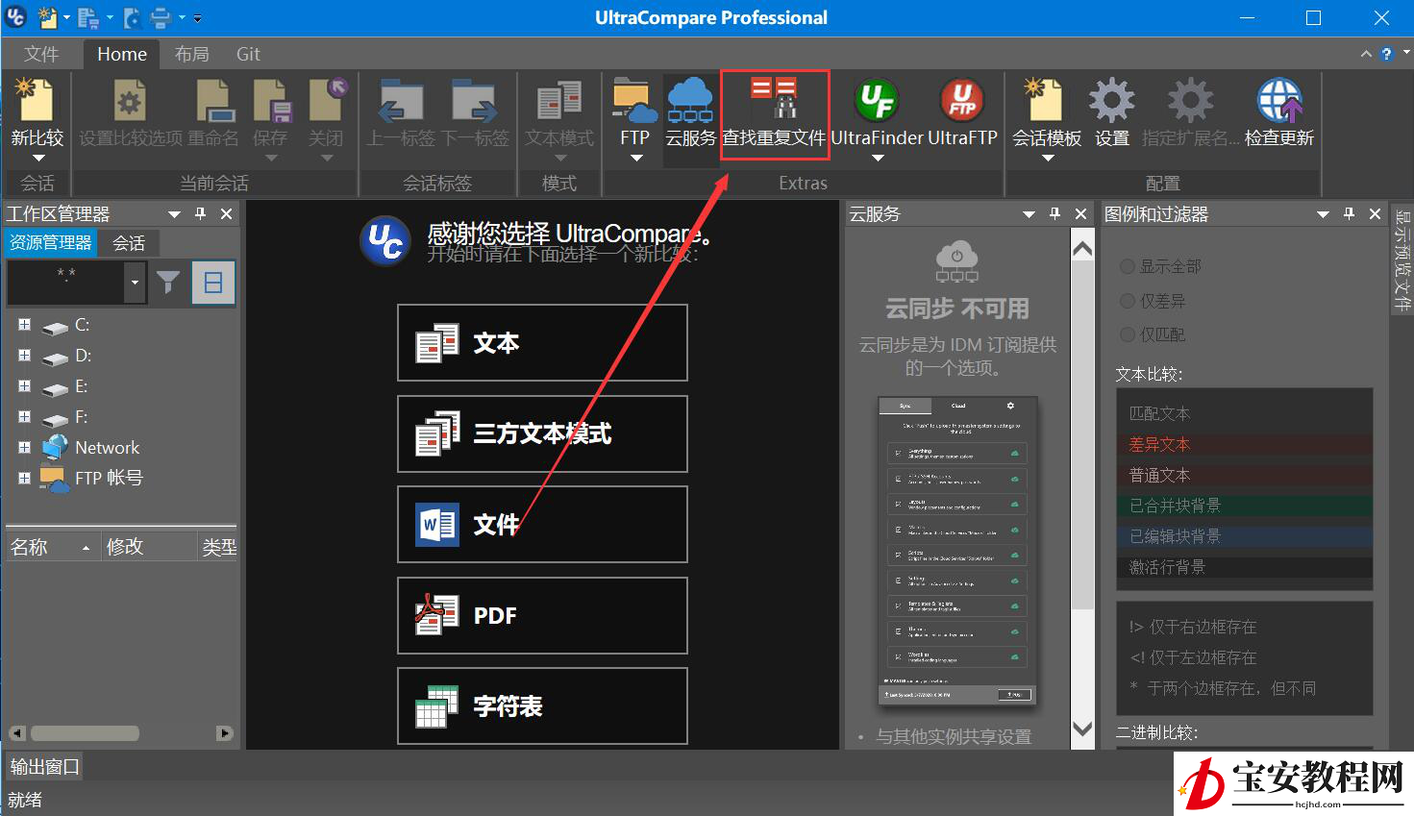Screen dimensions: 1414x816
Task: Switch to the 布局 ribbon tab
Action: click(x=191, y=54)
